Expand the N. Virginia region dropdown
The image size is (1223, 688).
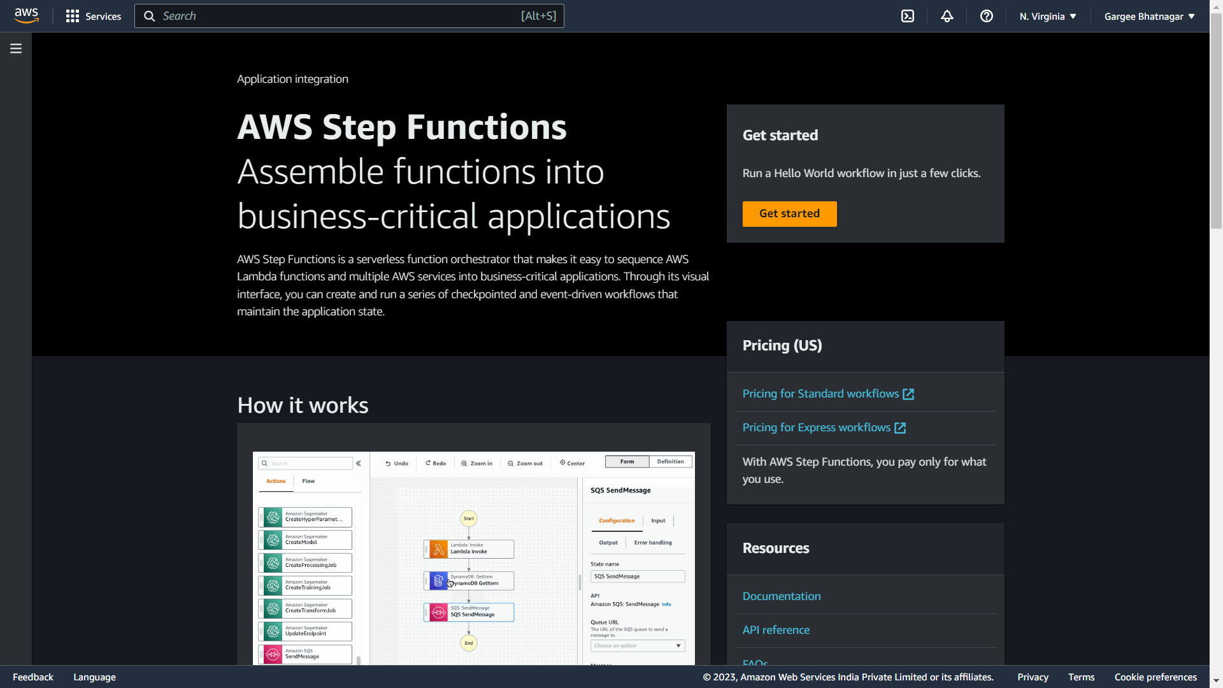(1048, 16)
